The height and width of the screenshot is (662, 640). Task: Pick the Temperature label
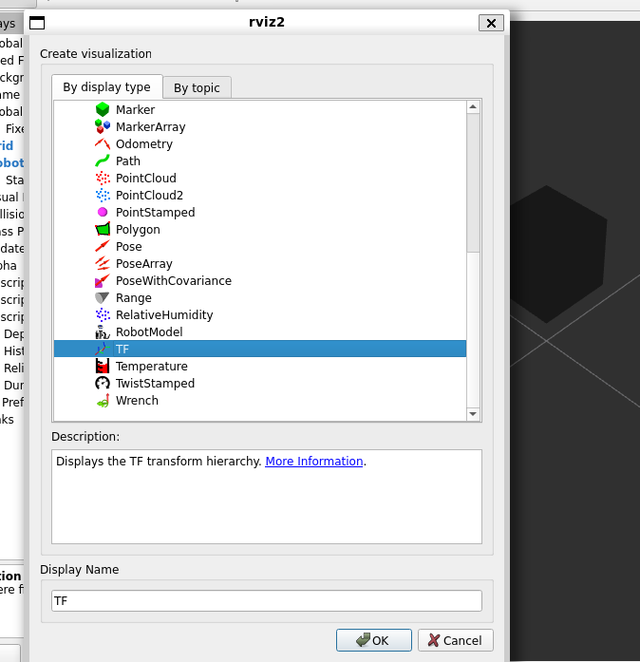[152, 366]
